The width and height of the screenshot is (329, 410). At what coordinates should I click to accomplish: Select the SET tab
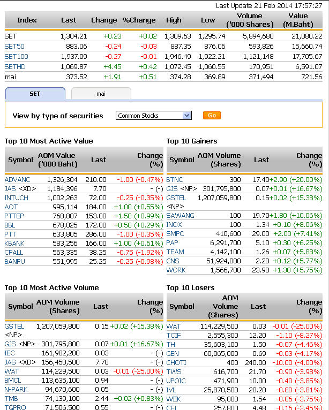pyautogui.click(x=35, y=94)
